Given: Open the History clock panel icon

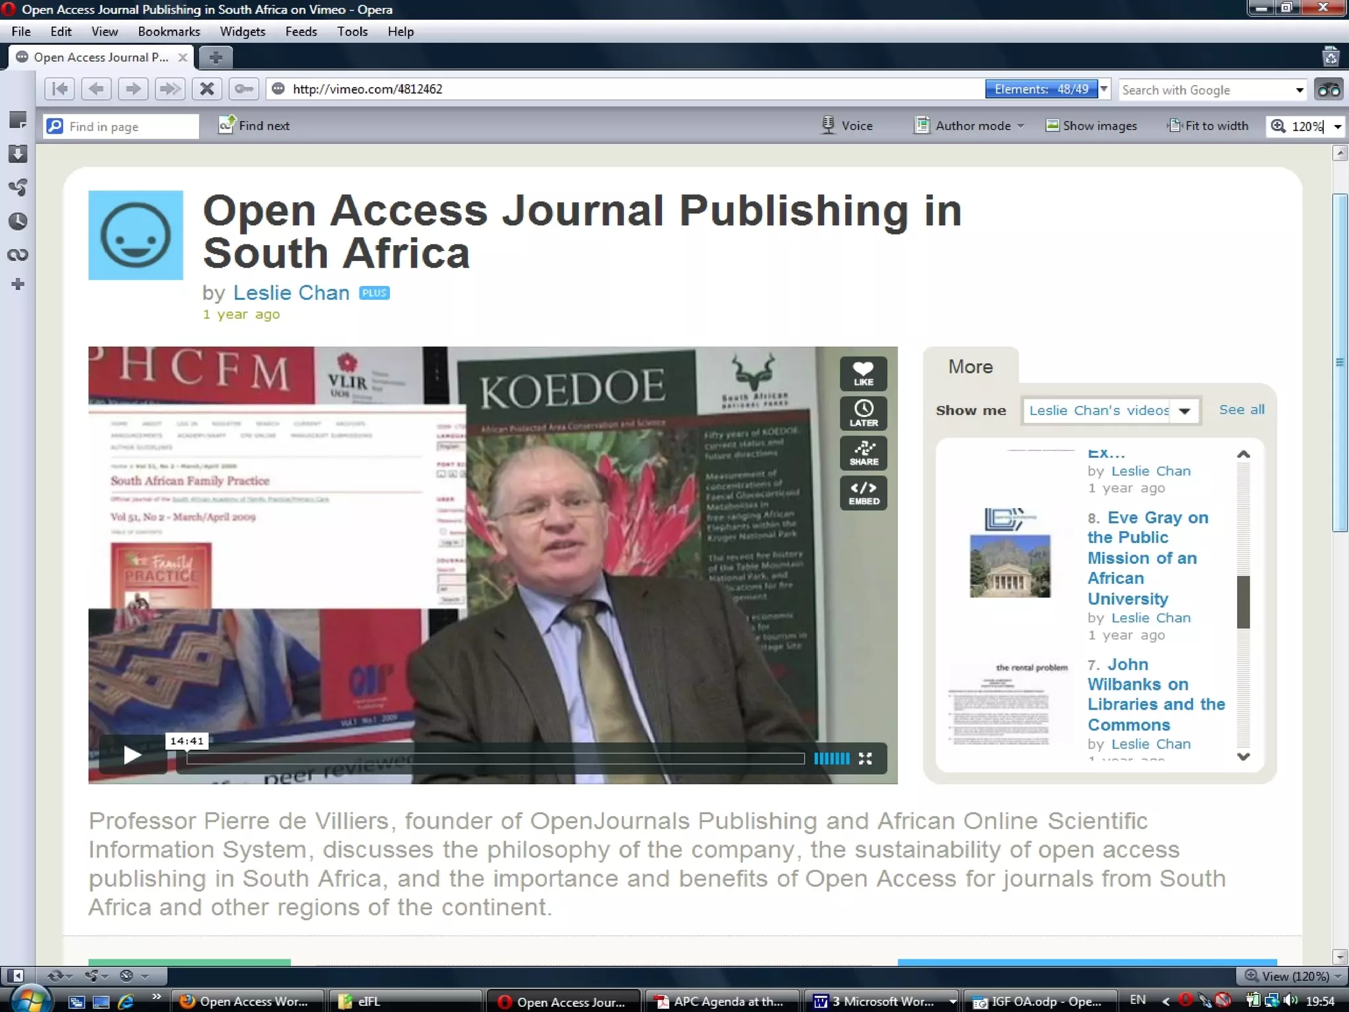Looking at the screenshot, I should click(18, 221).
